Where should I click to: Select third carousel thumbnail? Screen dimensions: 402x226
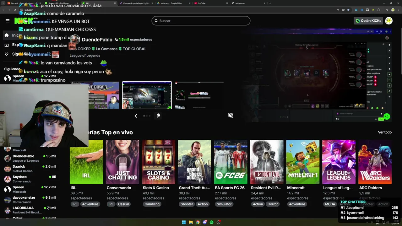[199, 95]
